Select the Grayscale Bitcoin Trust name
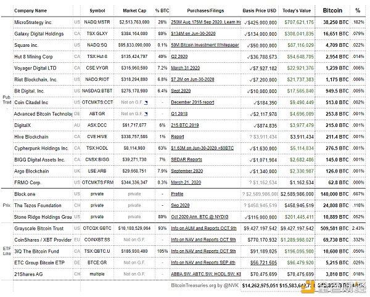The height and width of the screenshot is (297, 370). click(39, 229)
